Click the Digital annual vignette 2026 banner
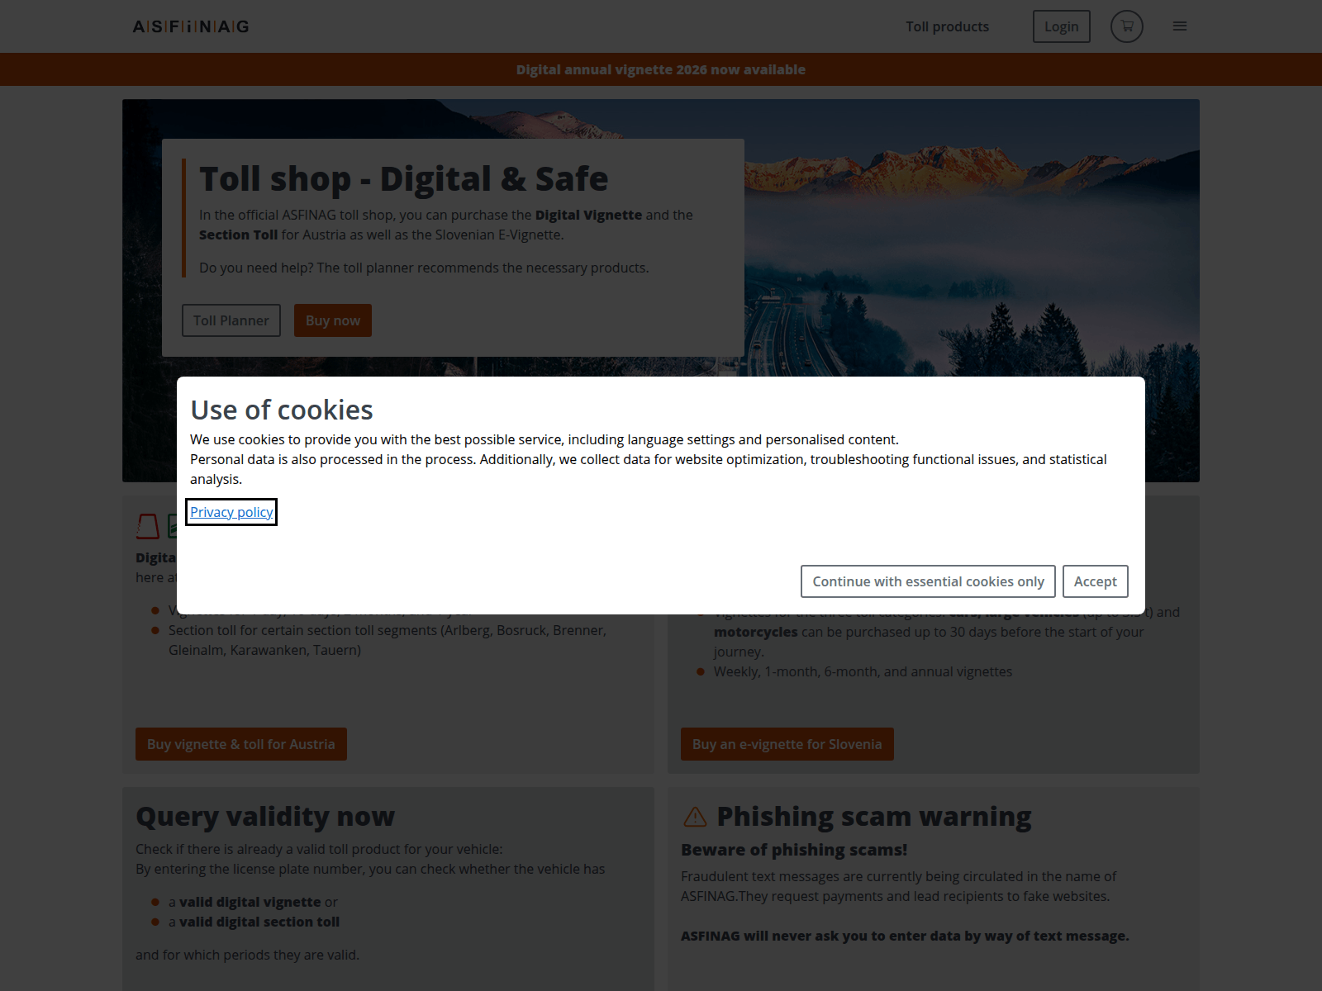Viewport: 1322px width, 991px height. [x=661, y=69]
